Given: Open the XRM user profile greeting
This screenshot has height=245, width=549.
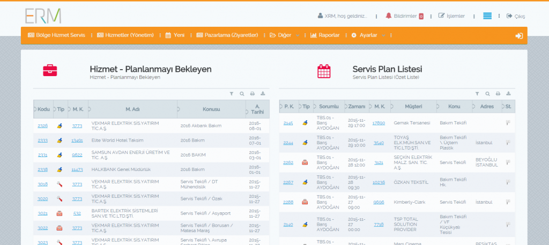Looking at the screenshot, I should pos(343,16).
